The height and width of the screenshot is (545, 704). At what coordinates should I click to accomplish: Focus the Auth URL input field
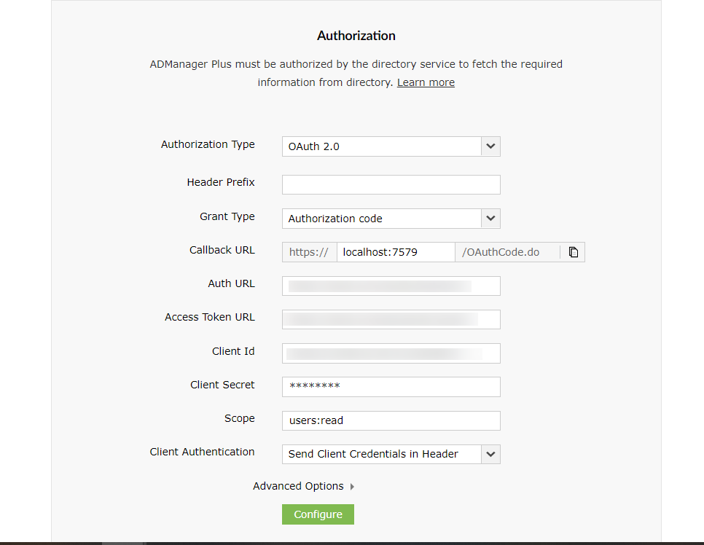(391, 286)
